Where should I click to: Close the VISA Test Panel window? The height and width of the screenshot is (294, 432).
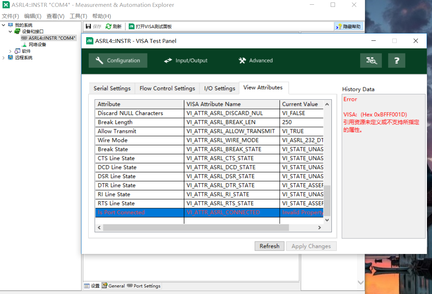416,41
